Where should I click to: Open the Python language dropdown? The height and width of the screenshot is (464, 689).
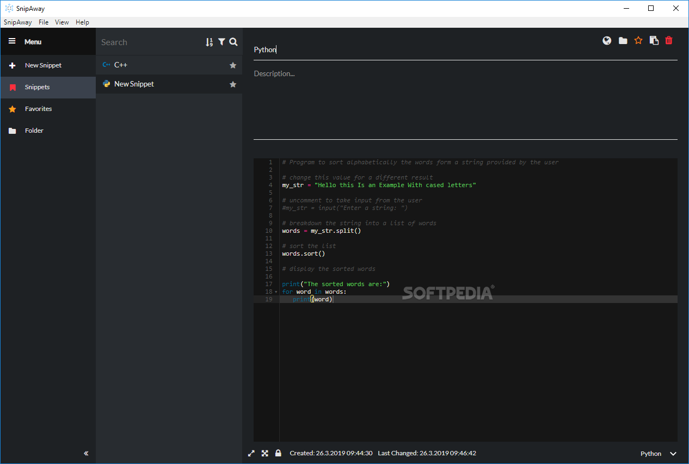[659, 454]
